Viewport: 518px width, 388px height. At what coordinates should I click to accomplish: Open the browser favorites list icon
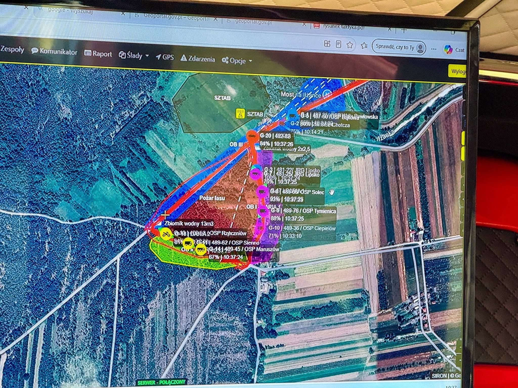[x=364, y=45]
